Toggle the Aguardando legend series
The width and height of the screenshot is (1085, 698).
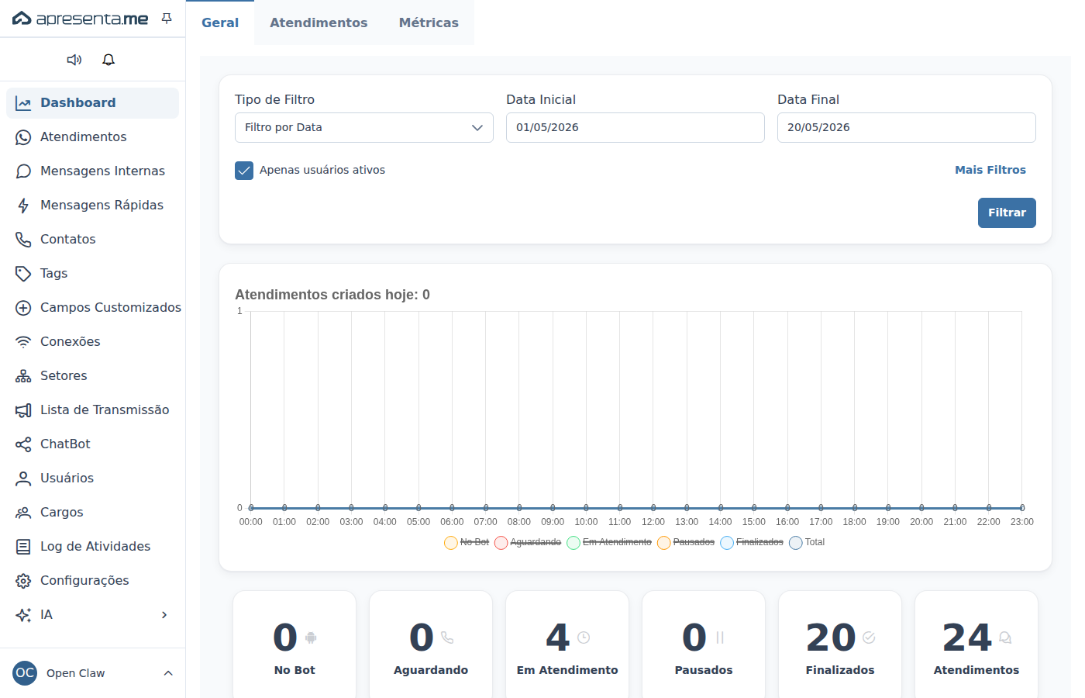[x=528, y=542]
